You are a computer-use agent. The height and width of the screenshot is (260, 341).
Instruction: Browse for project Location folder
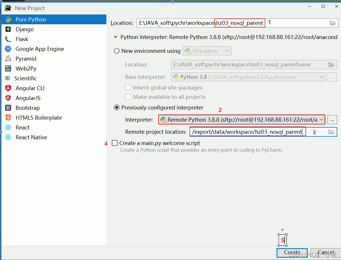pyautogui.click(x=333, y=23)
